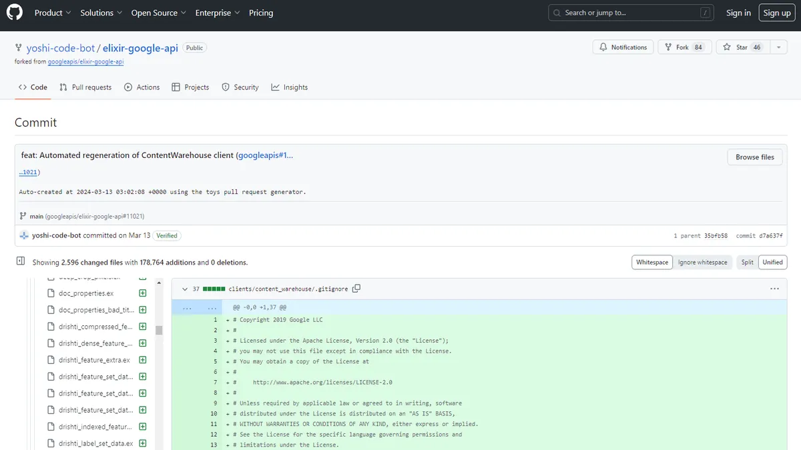Select drishti_label_set_data.ex in file tree
Viewport: 801px width, 450px height.
[96, 443]
